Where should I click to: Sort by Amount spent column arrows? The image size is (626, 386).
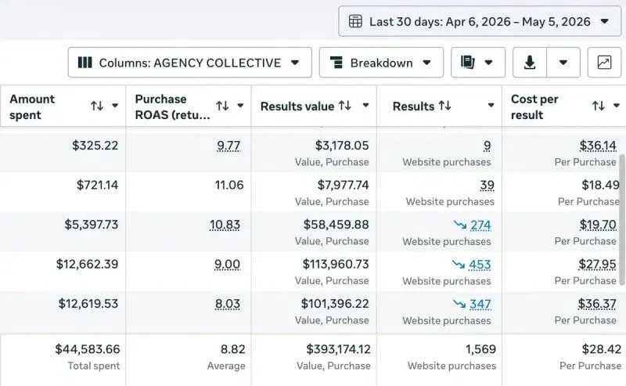pos(97,106)
